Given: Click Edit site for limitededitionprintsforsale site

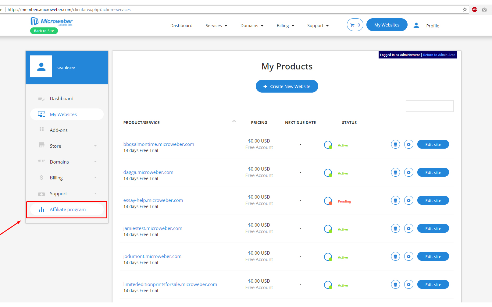Looking at the screenshot, I should [433, 284].
